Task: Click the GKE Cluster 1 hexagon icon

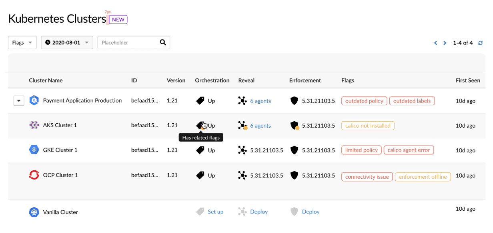Action: tap(34, 150)
